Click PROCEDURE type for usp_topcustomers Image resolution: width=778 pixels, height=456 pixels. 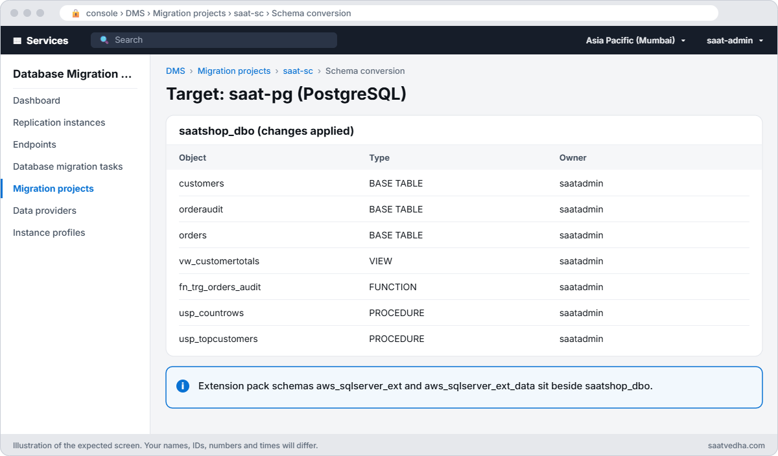(397, 339)
